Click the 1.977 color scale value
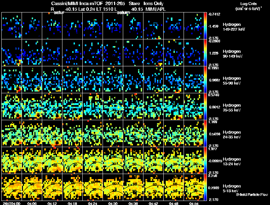 [x=213, y=149]
